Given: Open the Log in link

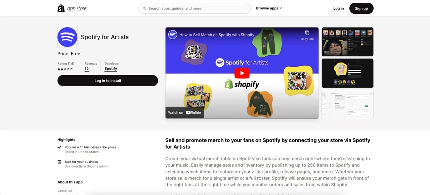Looking at the screenshot, I should click(x=338, y=8).
